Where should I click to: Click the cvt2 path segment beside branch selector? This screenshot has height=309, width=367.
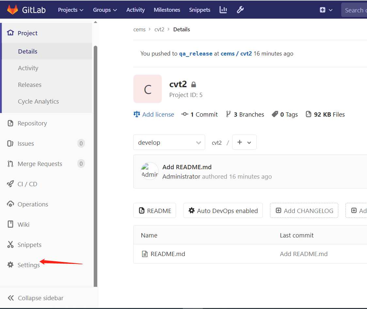point(216,142)
